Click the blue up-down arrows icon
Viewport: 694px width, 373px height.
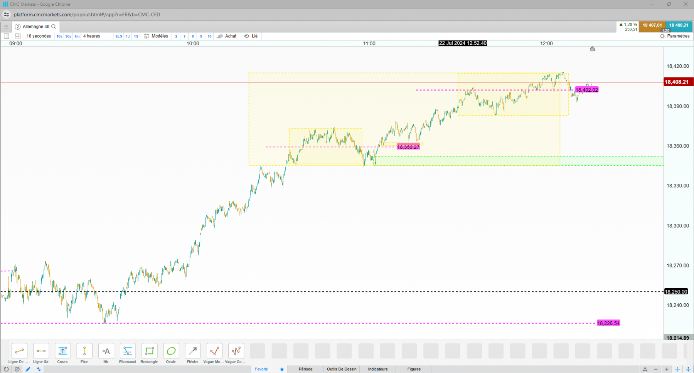coord(39,369)
